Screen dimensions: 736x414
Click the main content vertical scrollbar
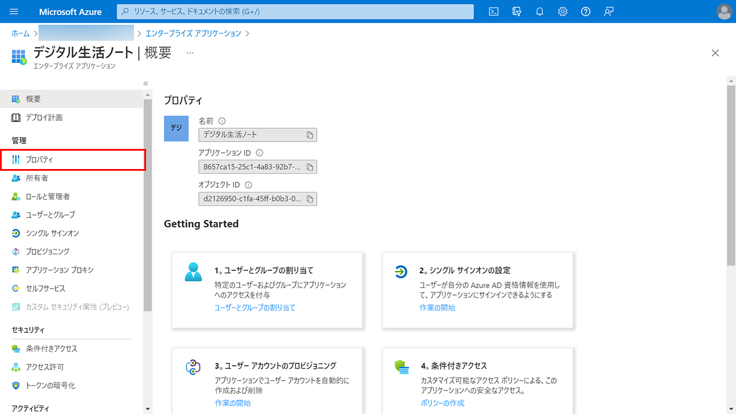point(731,175)
